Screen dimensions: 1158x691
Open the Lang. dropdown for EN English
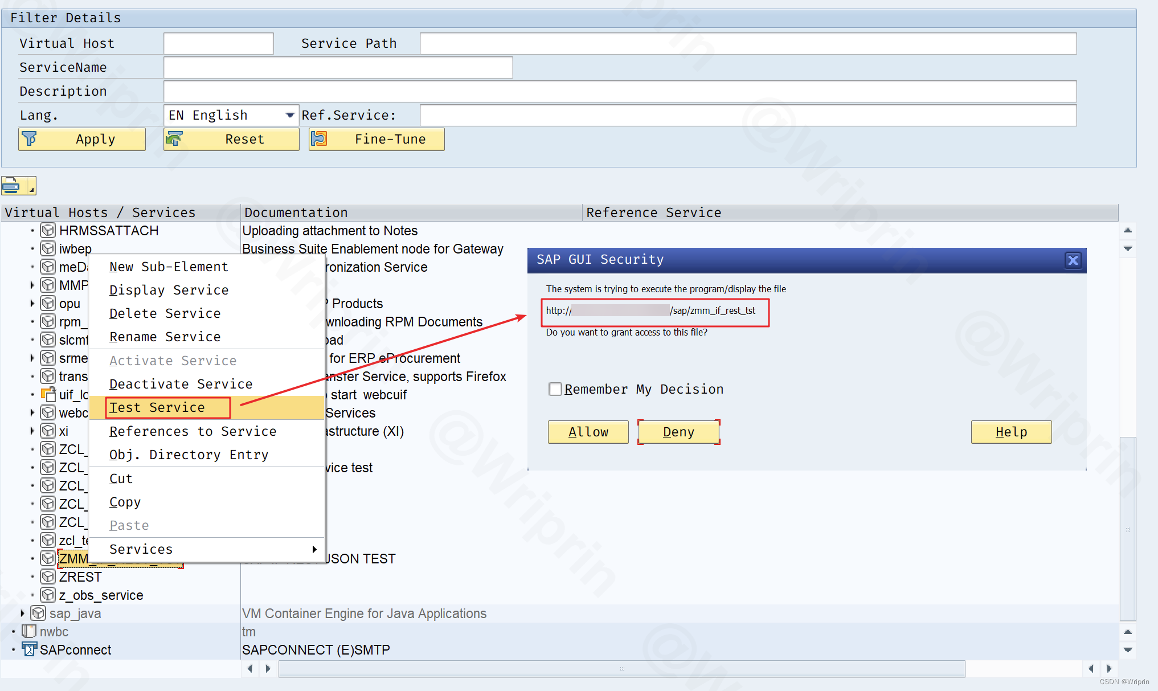tap(290, 115)
